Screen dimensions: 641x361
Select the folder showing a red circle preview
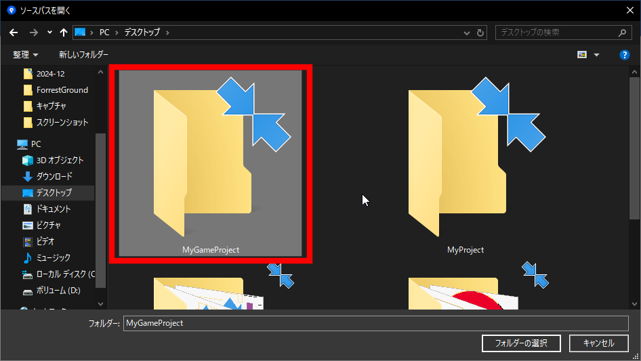(466, 289)
